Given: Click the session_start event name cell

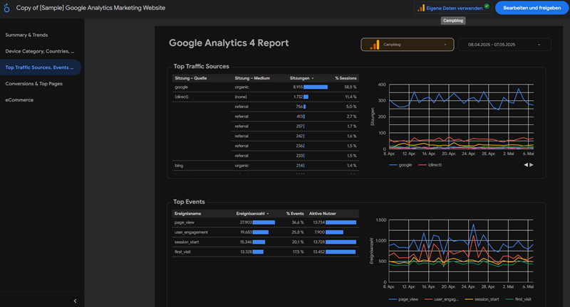Looking at the screenshot, I should 187,242.
